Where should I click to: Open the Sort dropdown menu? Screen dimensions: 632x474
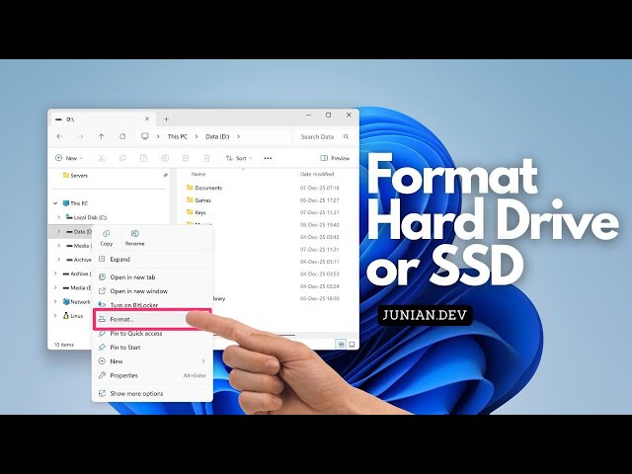(239, 158)
